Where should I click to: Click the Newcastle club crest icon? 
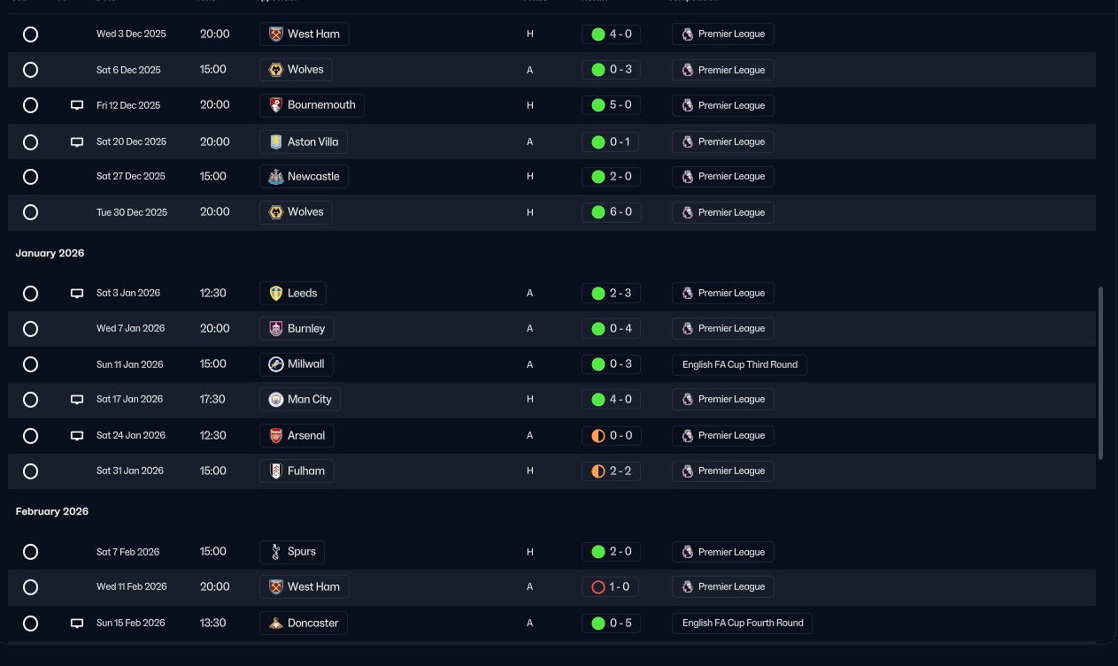coord(275,177)
